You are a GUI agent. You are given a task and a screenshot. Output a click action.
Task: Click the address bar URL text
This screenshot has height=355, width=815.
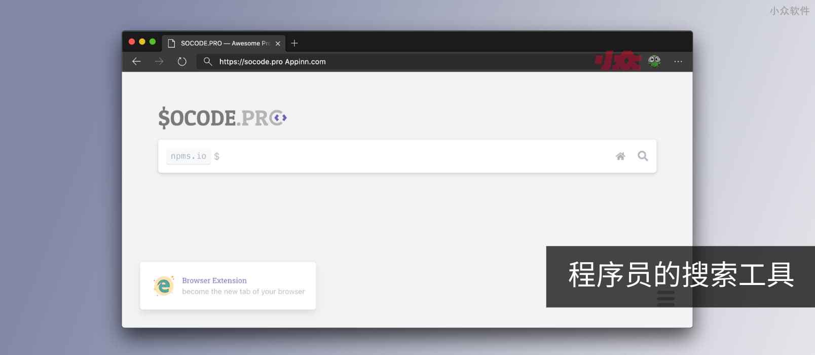[272, 61]
